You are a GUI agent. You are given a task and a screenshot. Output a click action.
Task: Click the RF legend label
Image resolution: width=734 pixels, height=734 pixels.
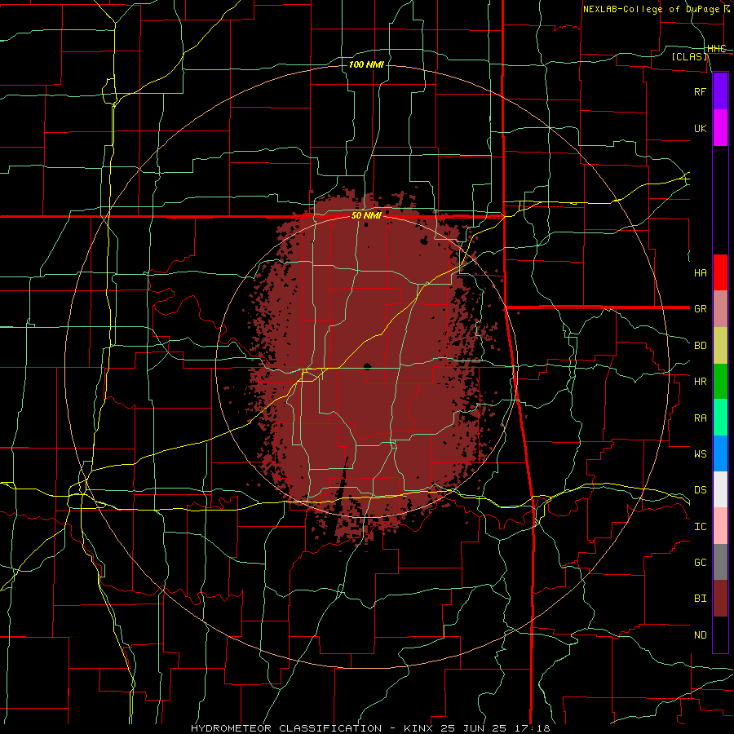[701, 91]
